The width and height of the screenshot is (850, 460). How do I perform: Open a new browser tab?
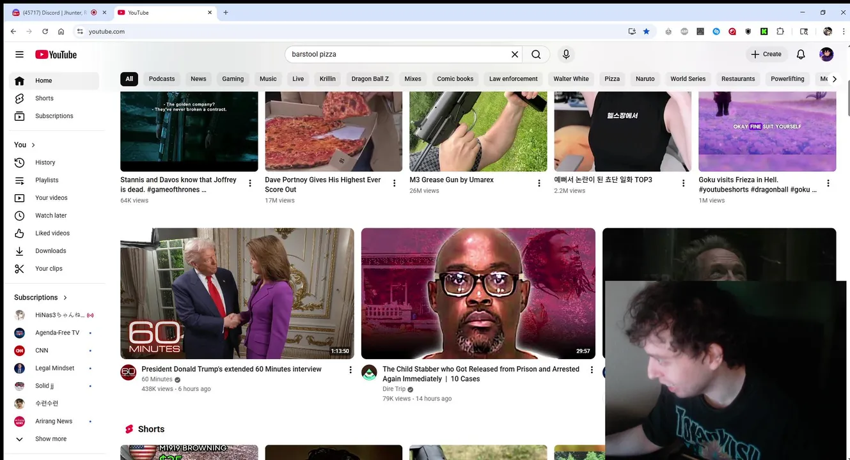226,12
